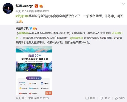Open the 赵明-George username link
Image resolution: width=127 pixels, height=102 pixels.
pyautogui.click(x=24, y=6)
